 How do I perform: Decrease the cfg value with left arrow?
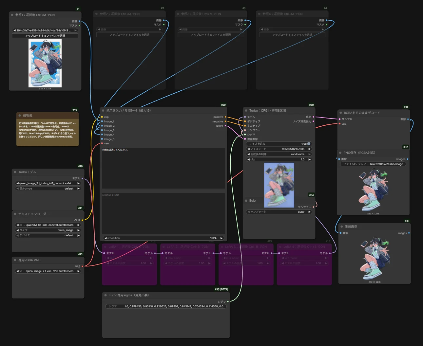248,159
